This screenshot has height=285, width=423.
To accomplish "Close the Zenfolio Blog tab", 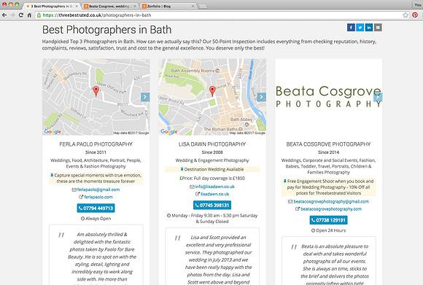I will (x=193, y=6).
